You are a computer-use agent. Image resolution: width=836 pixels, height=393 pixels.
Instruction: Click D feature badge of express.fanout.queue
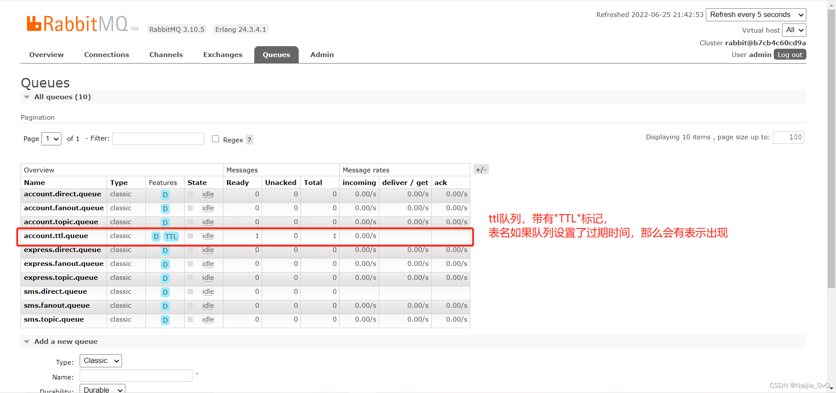tap(165, 264)
